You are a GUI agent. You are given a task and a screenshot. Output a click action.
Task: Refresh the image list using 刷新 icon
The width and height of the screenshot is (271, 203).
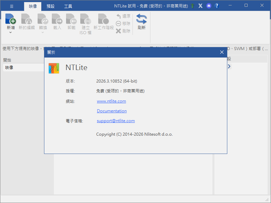[141, 20]
